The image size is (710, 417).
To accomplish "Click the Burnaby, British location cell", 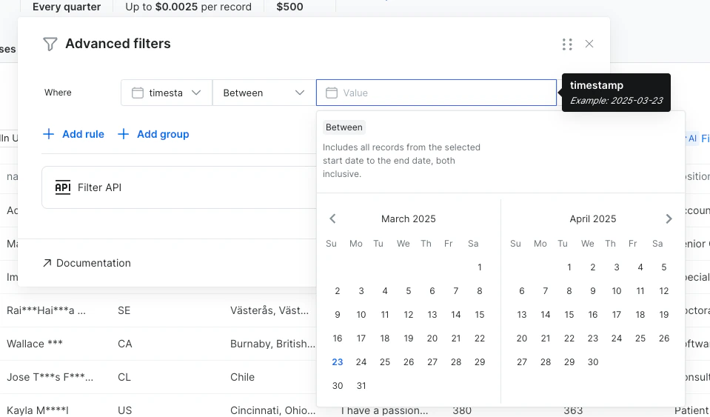I will pyautogui.click(x=272, y=344).
